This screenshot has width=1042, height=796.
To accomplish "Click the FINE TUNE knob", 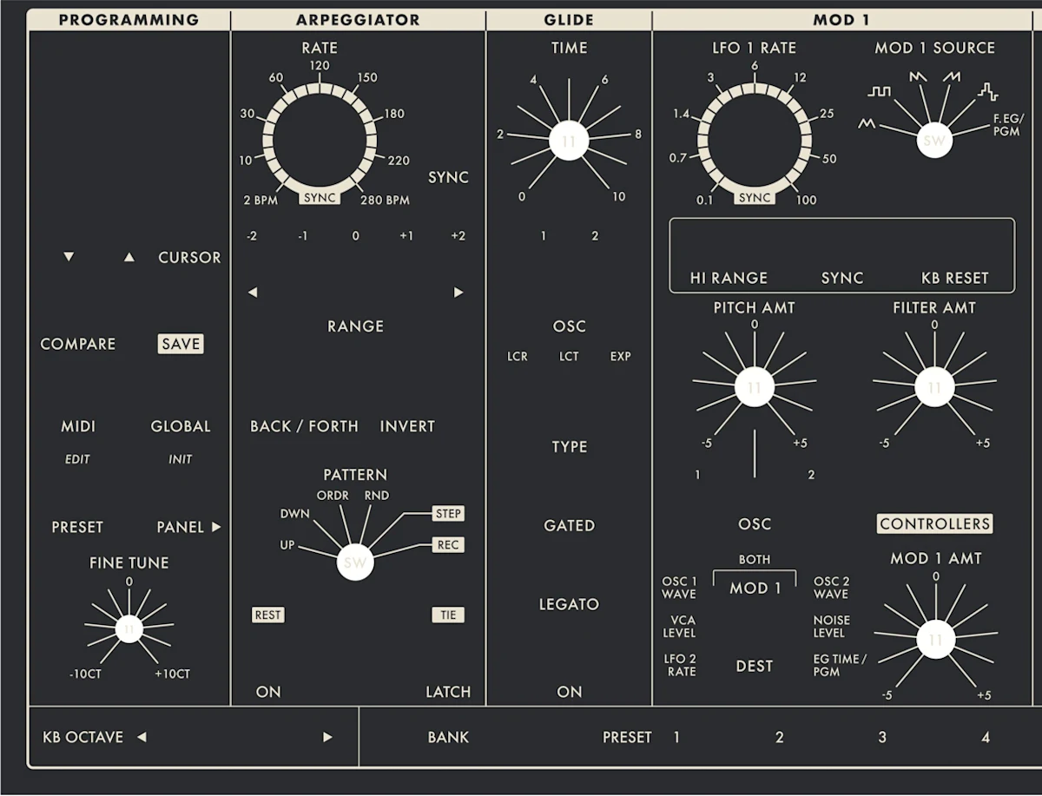I will coord(129,629).
